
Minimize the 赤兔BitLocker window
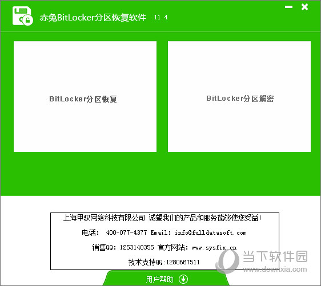[288, 7]
